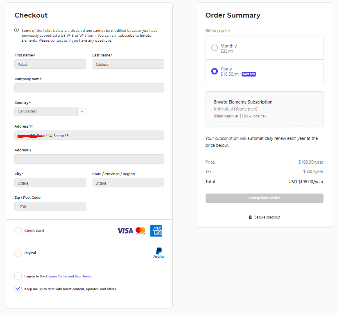
Task: Click the info icon above the disabled-fields notice
Action: pos(16,30)
